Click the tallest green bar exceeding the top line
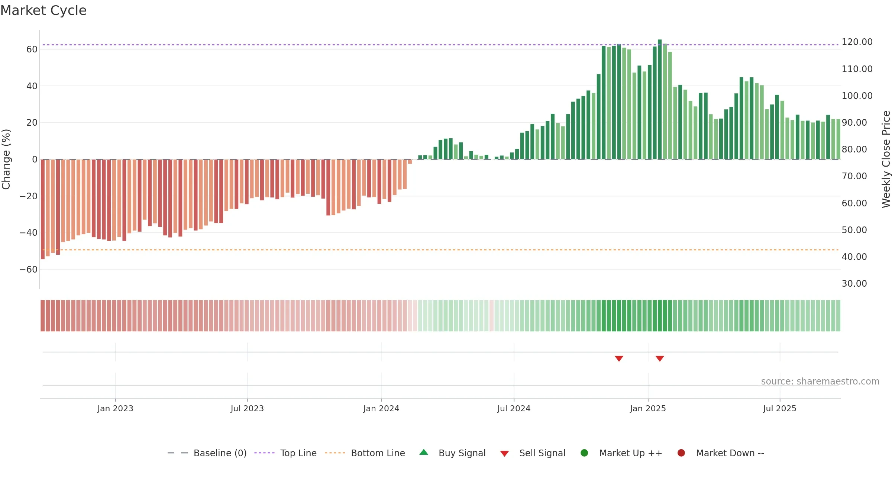892x502 pixels. pos(660,99)
